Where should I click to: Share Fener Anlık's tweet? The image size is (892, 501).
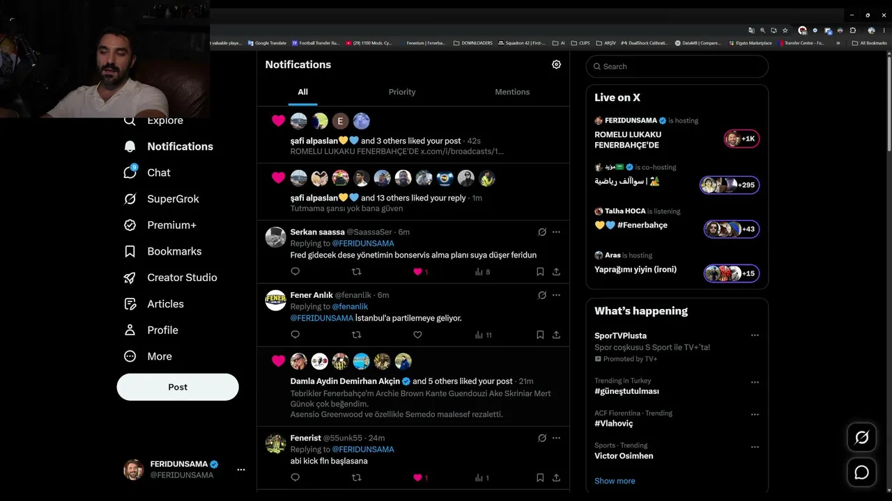click(x=556, y=335)
